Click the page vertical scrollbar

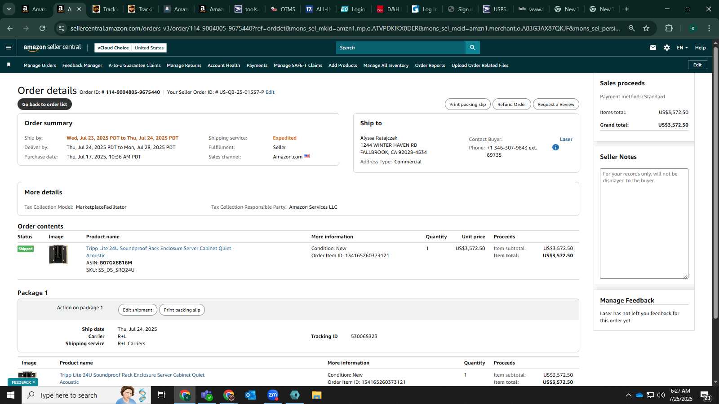(x=715, y=183)
